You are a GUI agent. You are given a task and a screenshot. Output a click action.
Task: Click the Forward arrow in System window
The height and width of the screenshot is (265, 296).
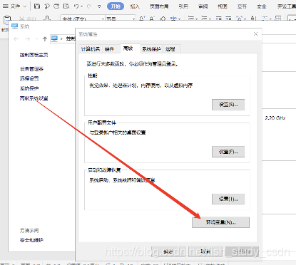pyautogui.click(x=28, y=39)
